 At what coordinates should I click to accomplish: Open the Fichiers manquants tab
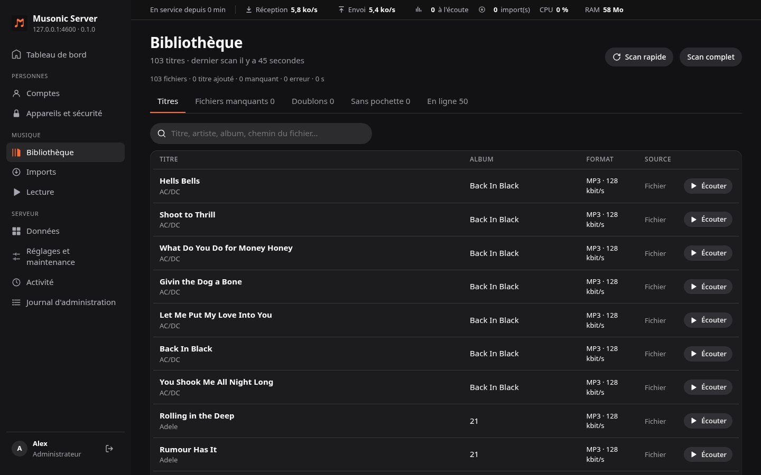coord(235,101)
